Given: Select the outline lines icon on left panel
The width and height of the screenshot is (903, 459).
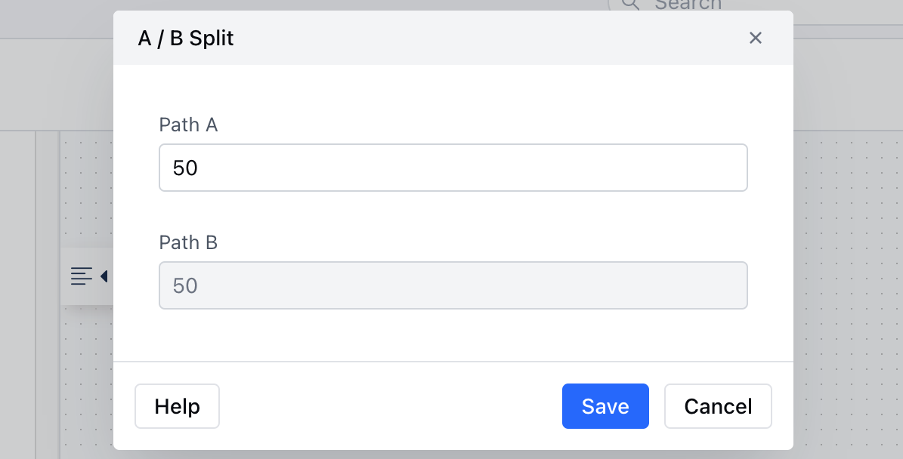Looking at the screenshot, I should coord(81,276).
